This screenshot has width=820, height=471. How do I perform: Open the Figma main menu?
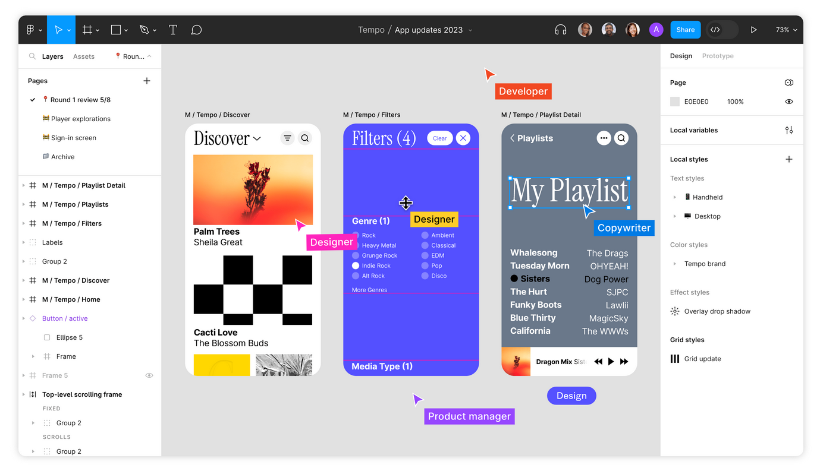pos(31,29)
